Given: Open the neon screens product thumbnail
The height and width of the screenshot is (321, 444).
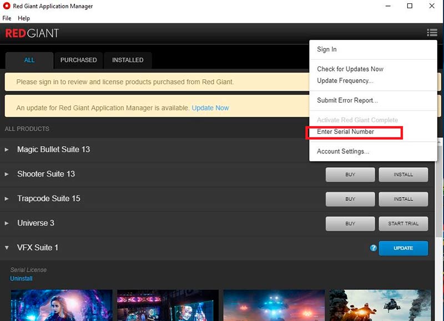Looking at the screenshot, I should click(x=168, y=305).
